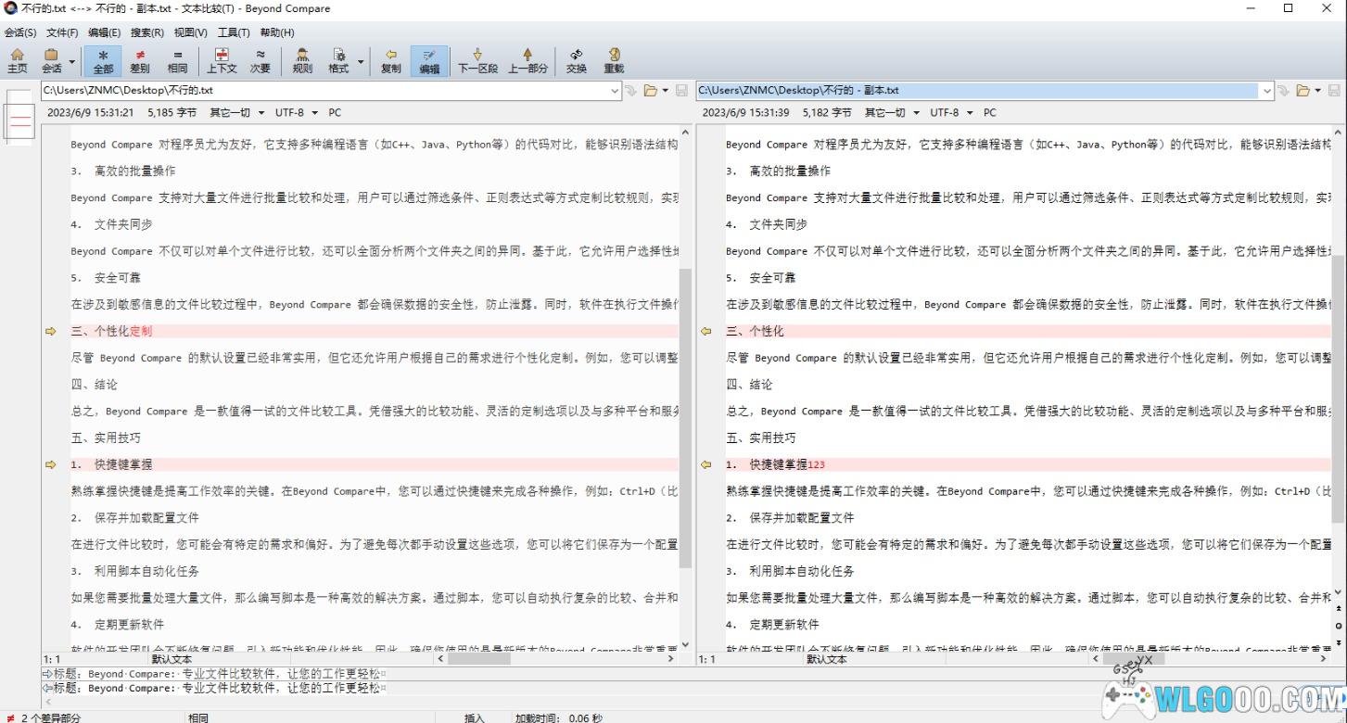Expand the left file path history dropdown
1347x723 pixels.
click(615, 91)
